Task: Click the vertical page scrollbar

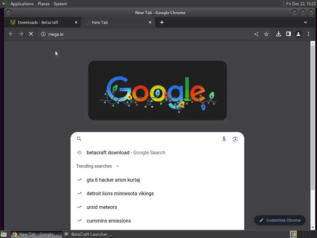Action: (313, 117)
